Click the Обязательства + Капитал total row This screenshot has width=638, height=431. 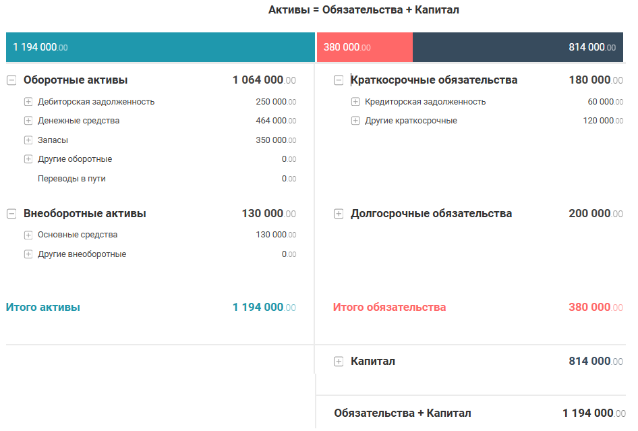(403, 413)
